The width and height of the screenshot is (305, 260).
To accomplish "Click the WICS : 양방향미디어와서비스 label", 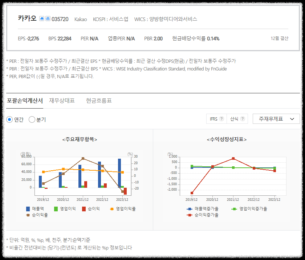I will (x=166, y=19).
